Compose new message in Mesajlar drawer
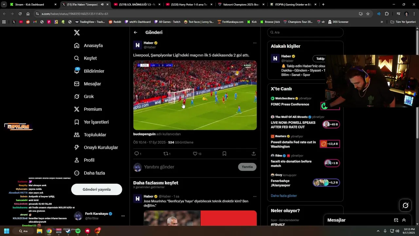Image resolution: width=419 pixels, height=236 pixels. click(396, 220)
